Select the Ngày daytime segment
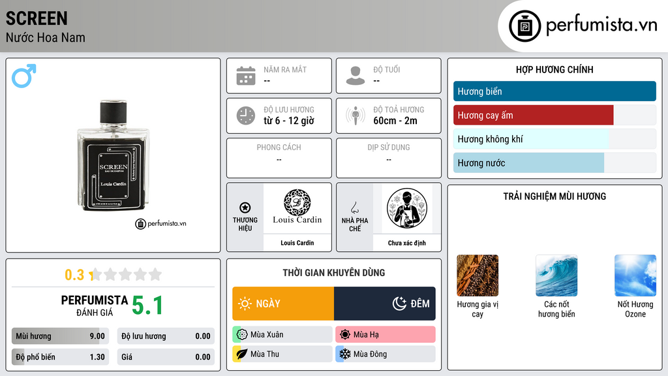This screenshot has width=668, height=376. pos(283,304)
